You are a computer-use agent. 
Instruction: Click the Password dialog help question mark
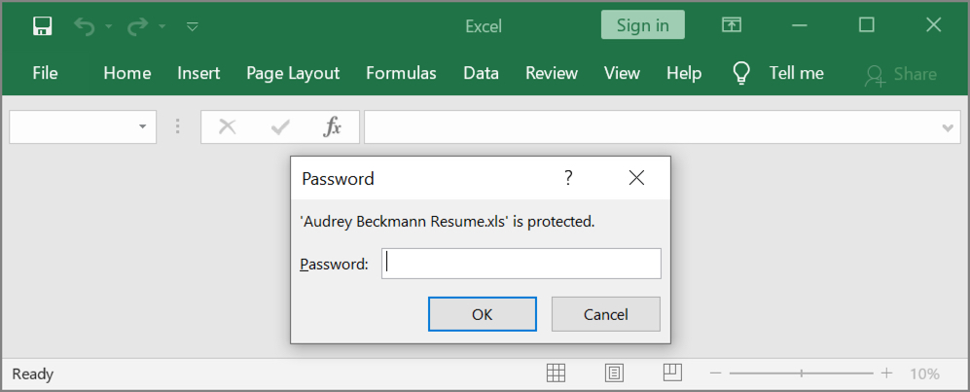[x=568, y=179]
